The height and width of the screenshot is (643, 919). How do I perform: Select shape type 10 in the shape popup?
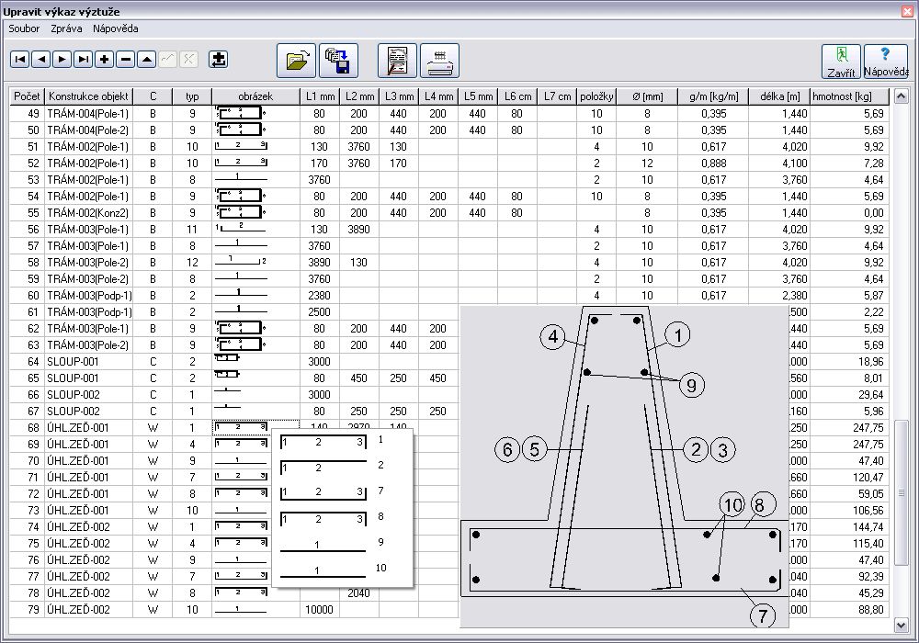click(333, 570)
